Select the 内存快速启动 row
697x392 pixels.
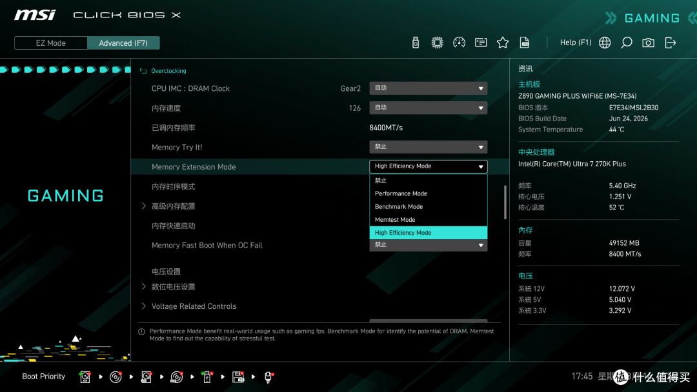(174, 226)
